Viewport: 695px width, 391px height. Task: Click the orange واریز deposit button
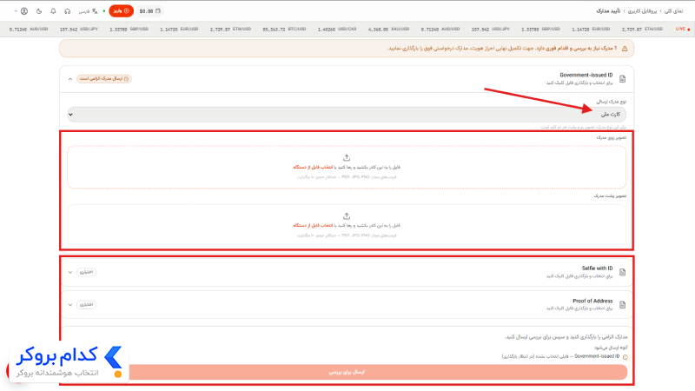(121, 11)
